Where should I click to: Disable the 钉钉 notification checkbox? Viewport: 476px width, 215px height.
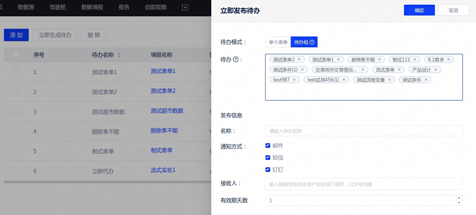click(268, 170)
